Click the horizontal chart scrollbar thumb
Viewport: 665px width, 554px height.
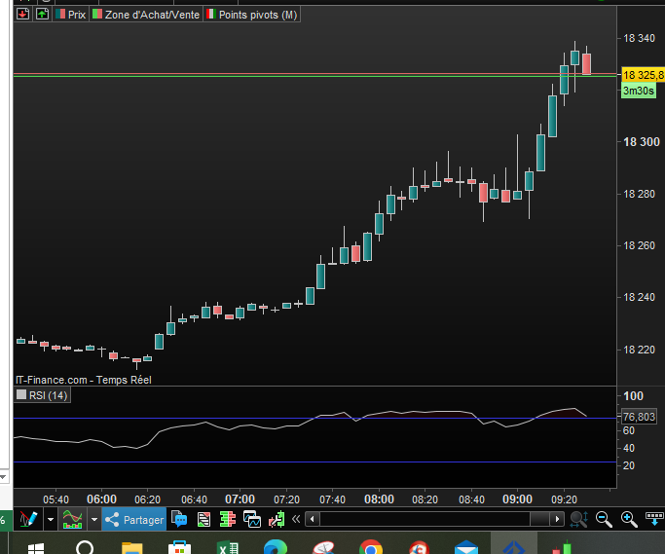[540, 519]
